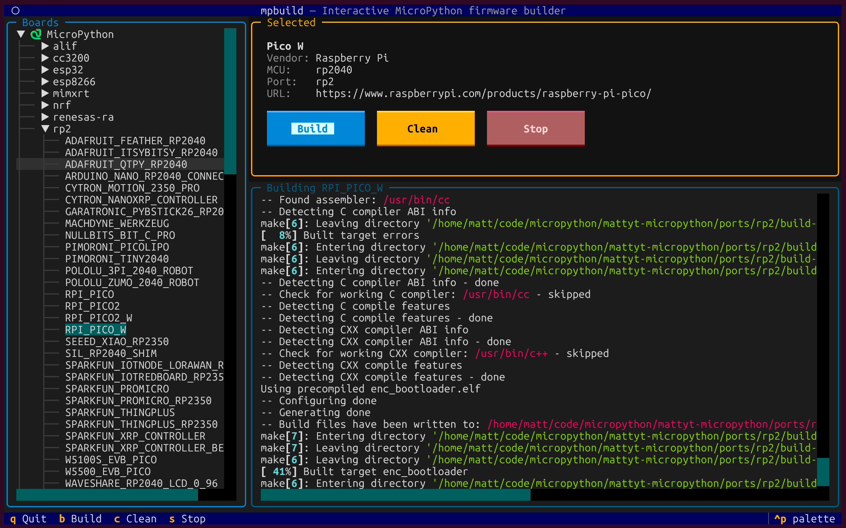
Task: Select the GARATRONIC_PYBSTICK26_RP2040 board
Action: [144, 211]
